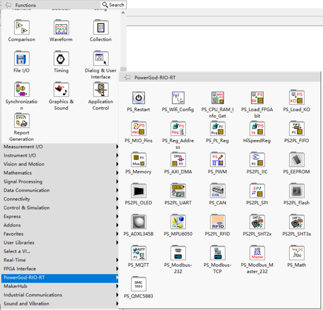The image size is (323, 310).
Task: Expand Express category
Action: (x=60, y=216)
